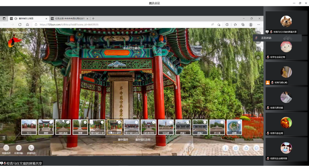Select the 董存瑞纪念馆 category tab
309x166 pixels.
tap(143, 140)
